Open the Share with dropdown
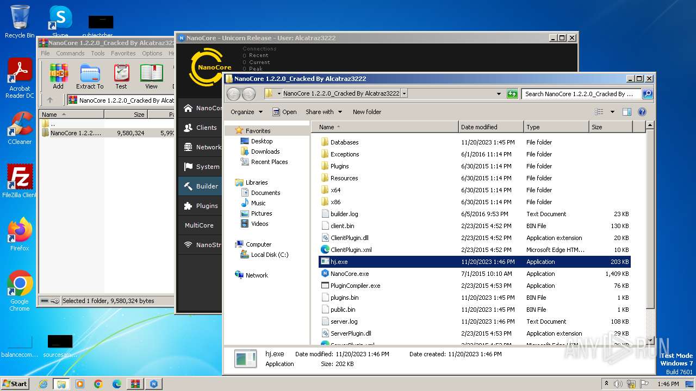 324,112
